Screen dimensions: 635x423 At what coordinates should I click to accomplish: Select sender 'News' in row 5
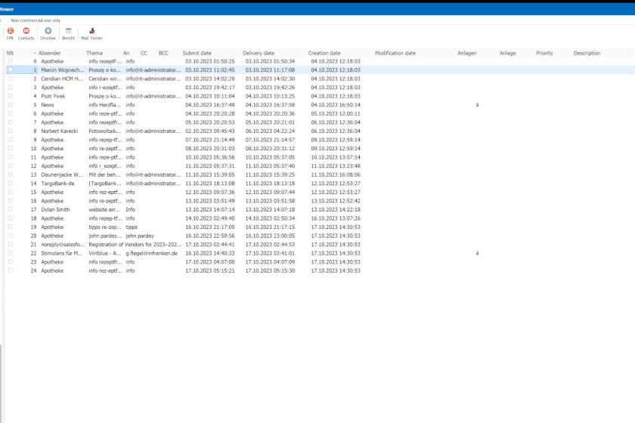[48, 105]
